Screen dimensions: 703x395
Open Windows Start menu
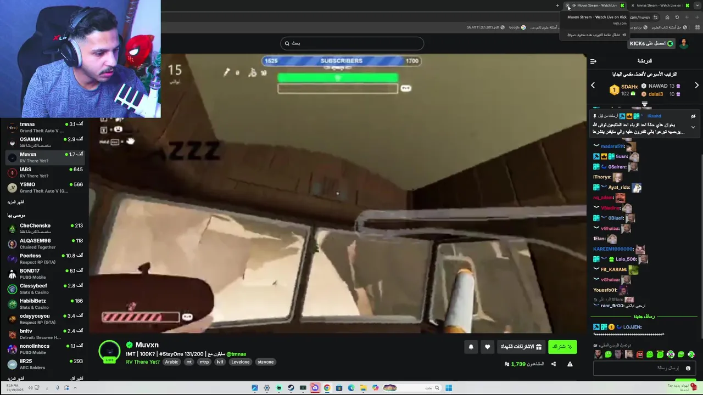tap(449, 388)
